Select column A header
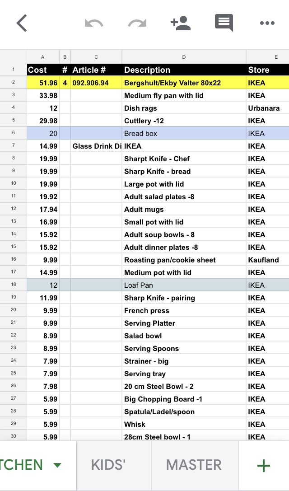 coord(43,57)
